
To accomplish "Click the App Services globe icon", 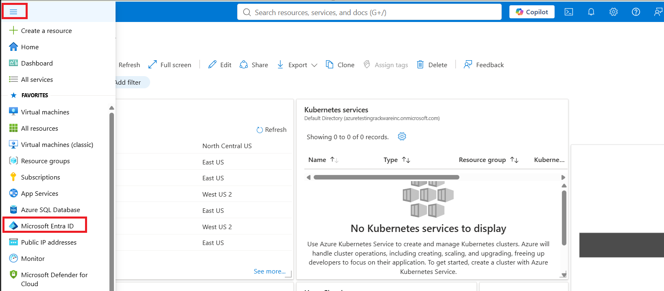I will [x=13, y=193].
